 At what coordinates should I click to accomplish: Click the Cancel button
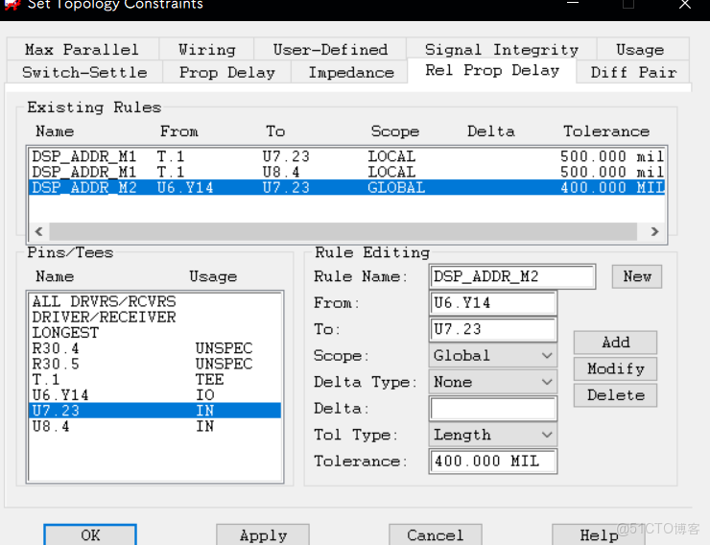(x=436, y=534)
